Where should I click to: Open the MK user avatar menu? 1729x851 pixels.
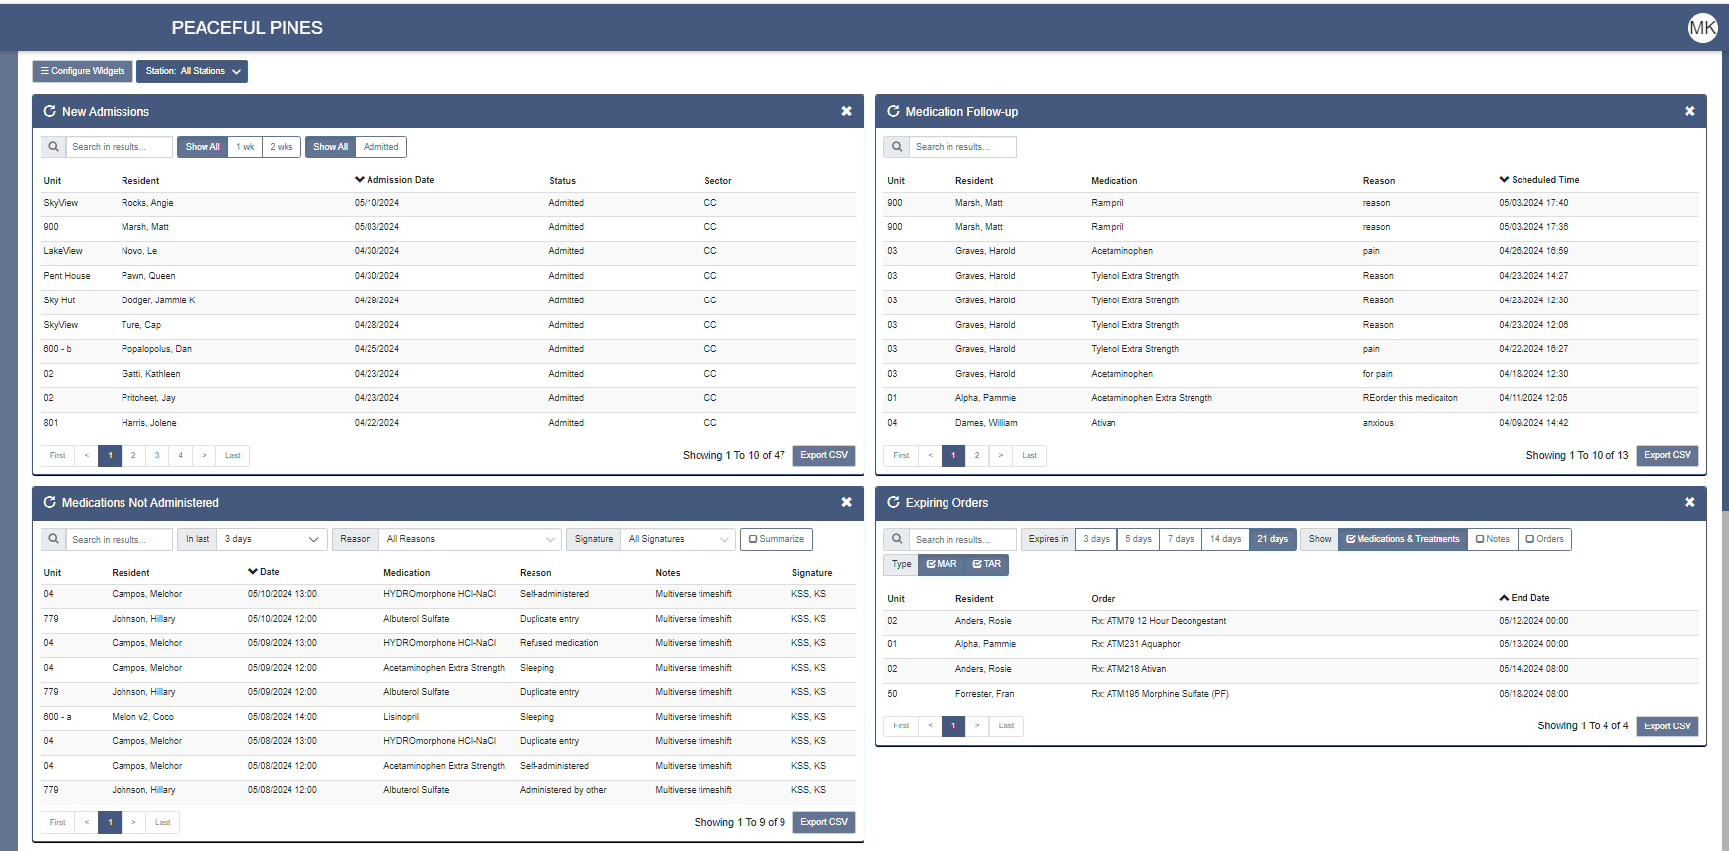pyautogui.click(x=1702, y=28)
